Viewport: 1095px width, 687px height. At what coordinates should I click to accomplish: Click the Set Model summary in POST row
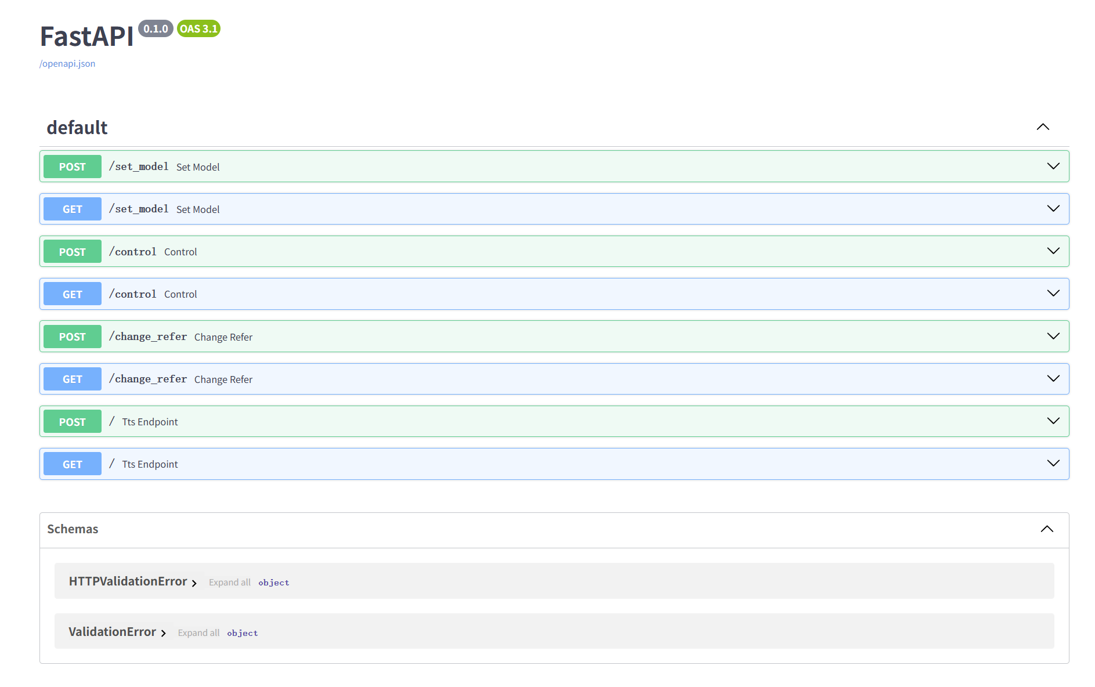[198, 167]
